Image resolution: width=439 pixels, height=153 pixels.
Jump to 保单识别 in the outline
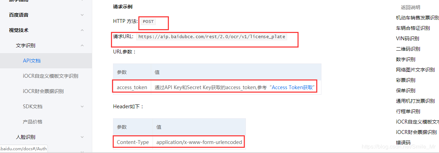pos(405,91)
